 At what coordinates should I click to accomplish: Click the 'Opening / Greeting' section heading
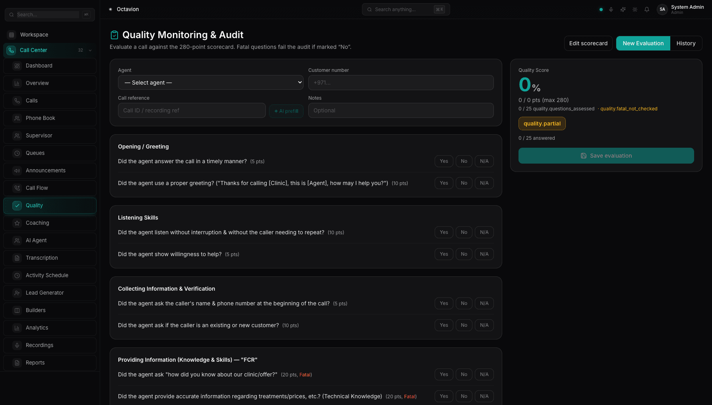pyautogui.click(x=143, y=147)
